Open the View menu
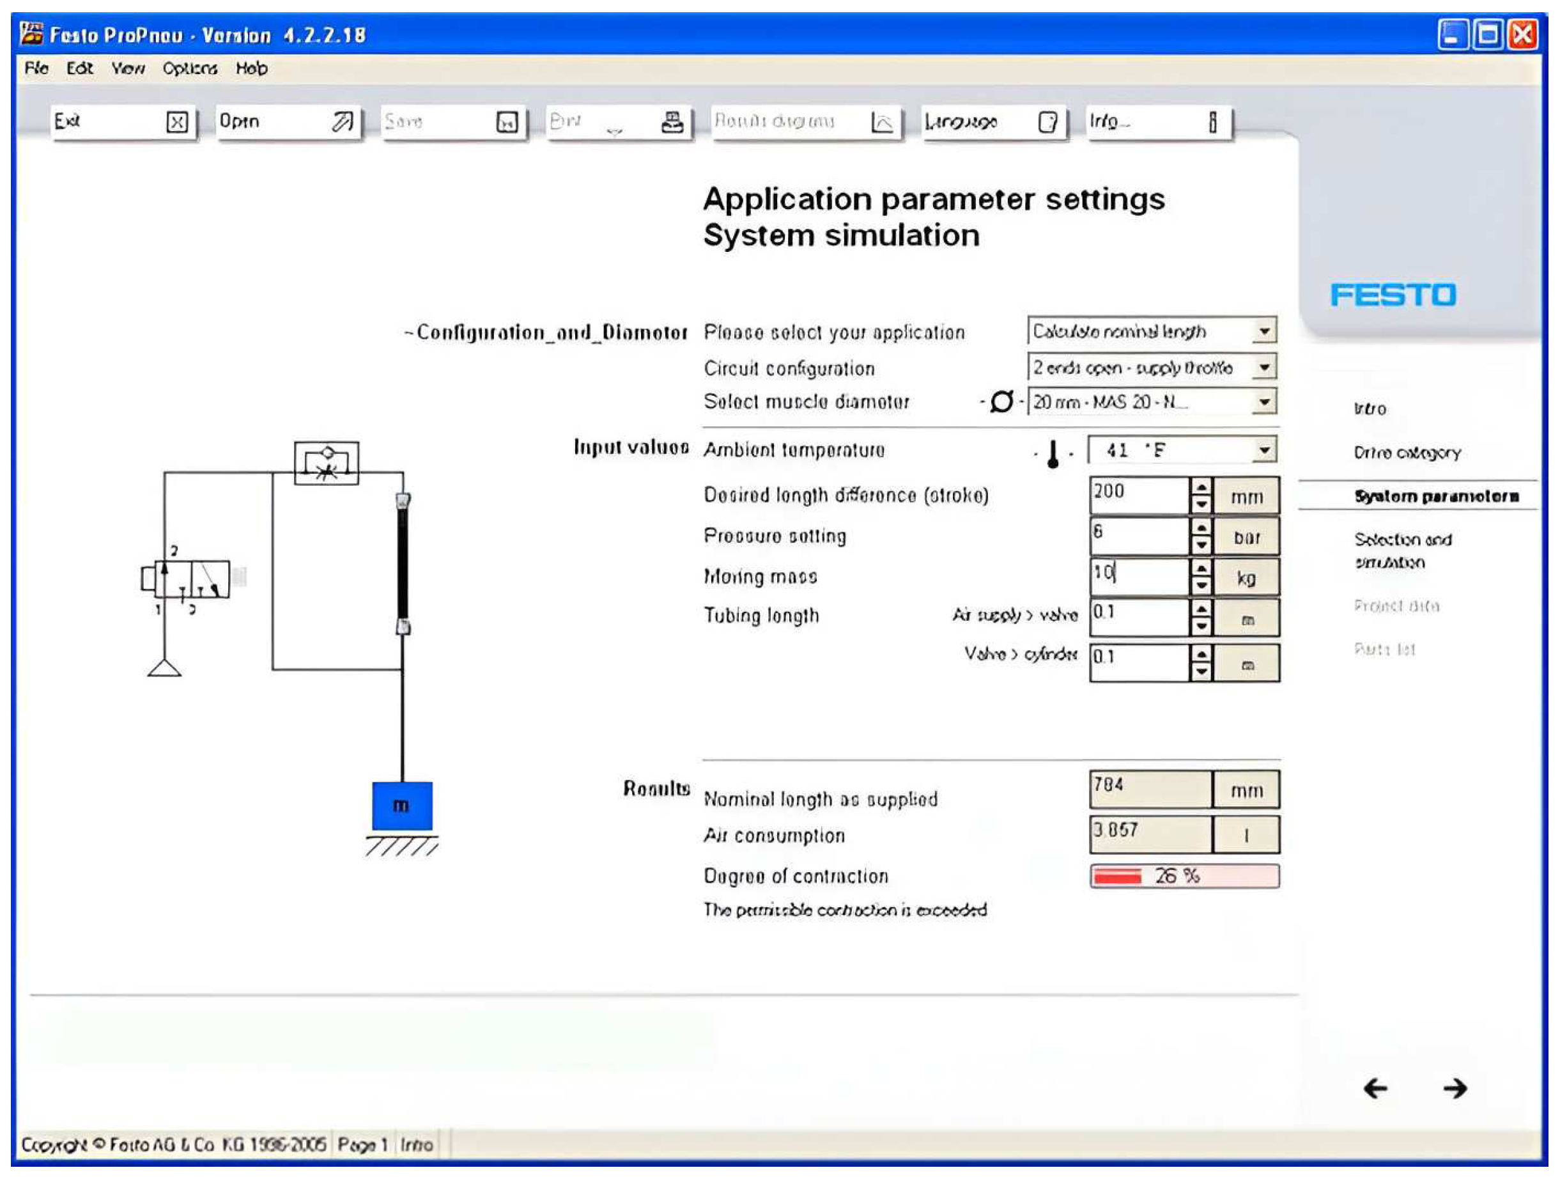1560x1177 pixels. point(128,68)
